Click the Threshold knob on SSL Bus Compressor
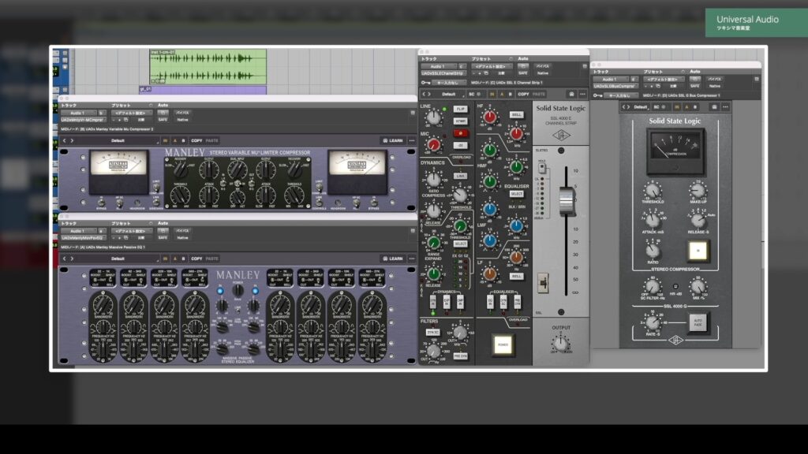This screenshot has height=454, width=808. [x=652, y=190]
